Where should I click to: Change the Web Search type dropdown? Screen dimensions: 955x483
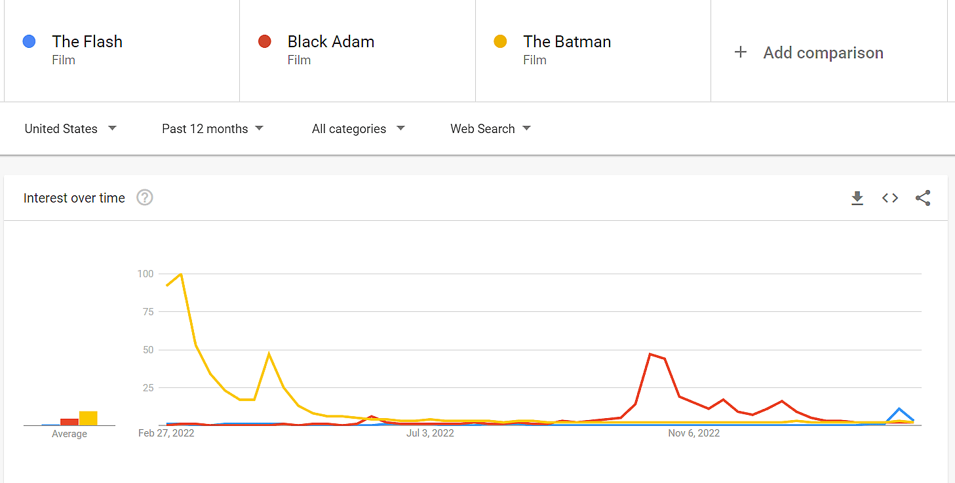click(x=490, y=128)
